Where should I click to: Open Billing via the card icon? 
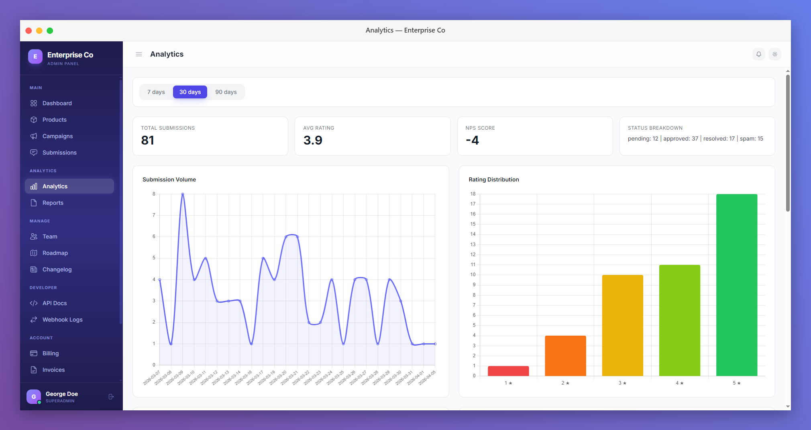[34, 353]
